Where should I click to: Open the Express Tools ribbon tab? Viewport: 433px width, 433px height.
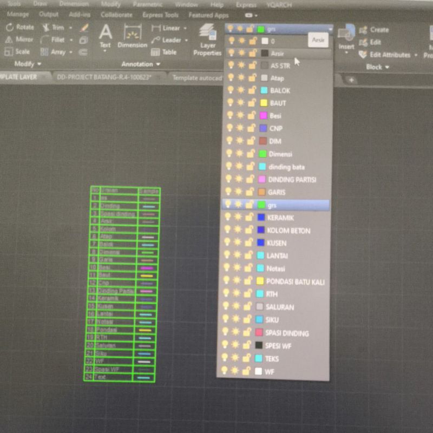click(x=160, y=15)
